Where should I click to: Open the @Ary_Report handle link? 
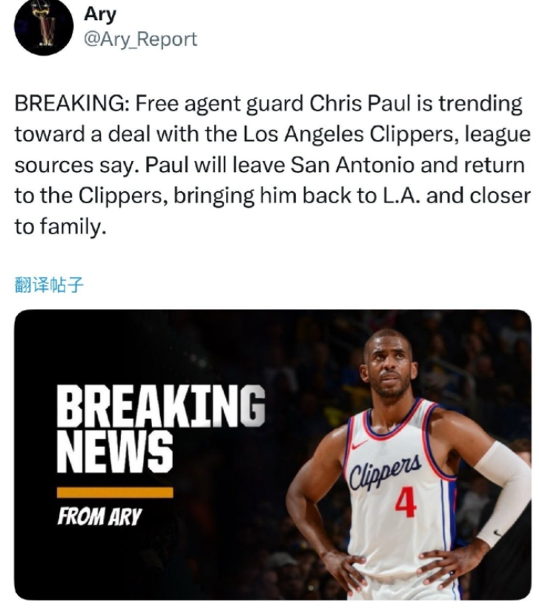coord(141,39)
